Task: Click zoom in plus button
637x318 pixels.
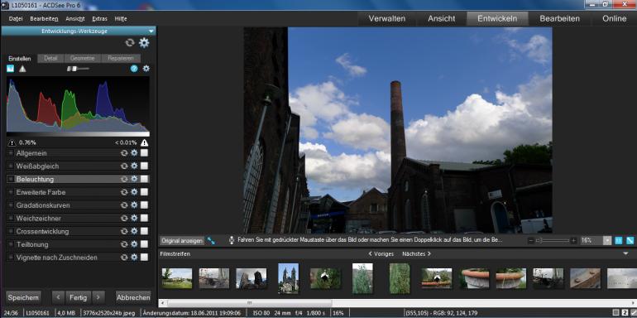Action: click(573, 241)
